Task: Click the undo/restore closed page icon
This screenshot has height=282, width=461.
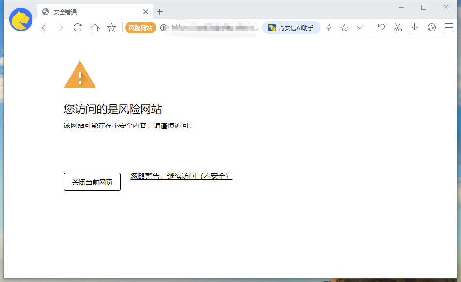Action: (381, 28)
